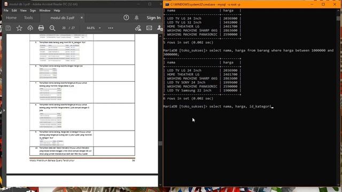Screen dimensions: 342x192
Task: Click the PDF scrollbar up arrow
Action: point(160,36)
